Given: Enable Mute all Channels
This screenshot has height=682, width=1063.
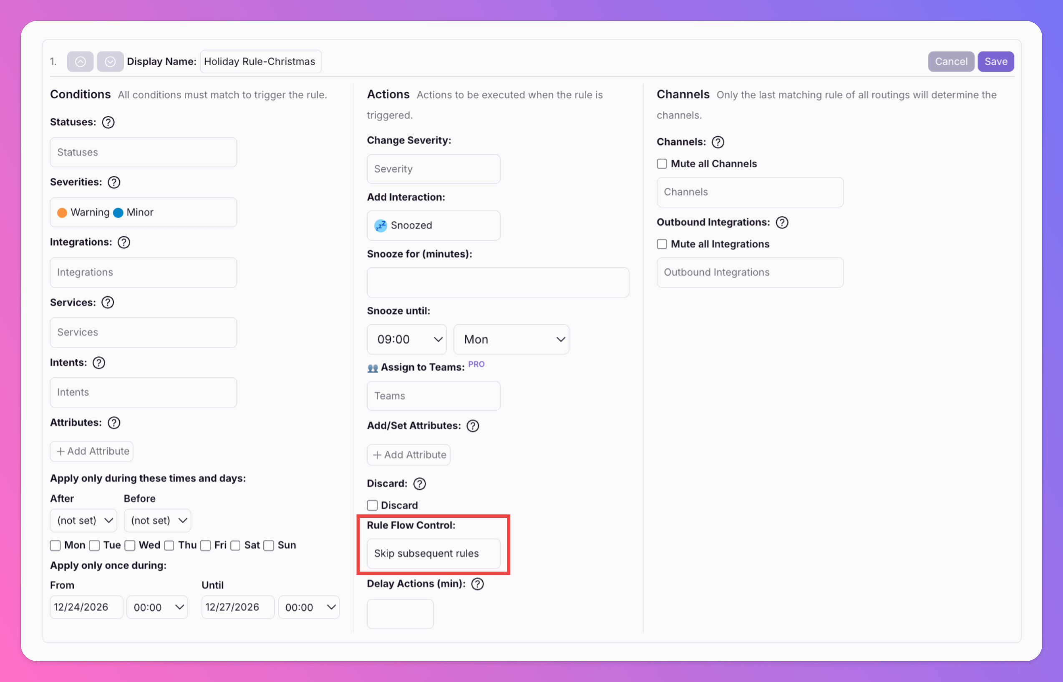Looking at the screenshot, I should click(x=662, y=163).
